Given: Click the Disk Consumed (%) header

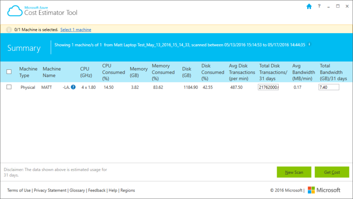Looking at the screenshot, I should (213, 72).
